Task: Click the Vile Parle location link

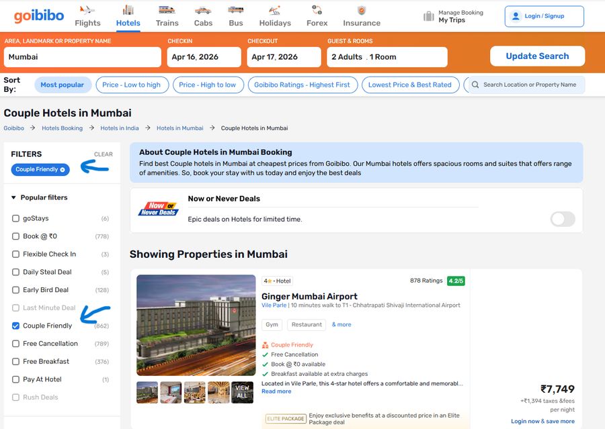Action: (x=274, y=305)
